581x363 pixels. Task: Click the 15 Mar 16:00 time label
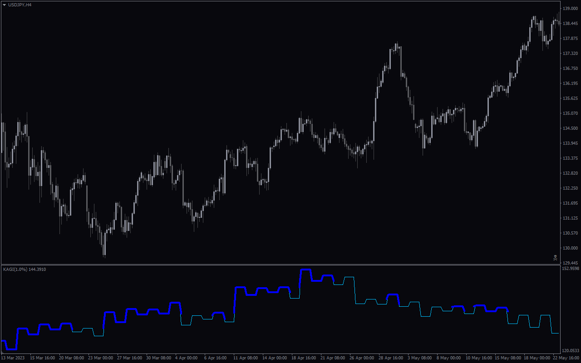pos(43,358)
